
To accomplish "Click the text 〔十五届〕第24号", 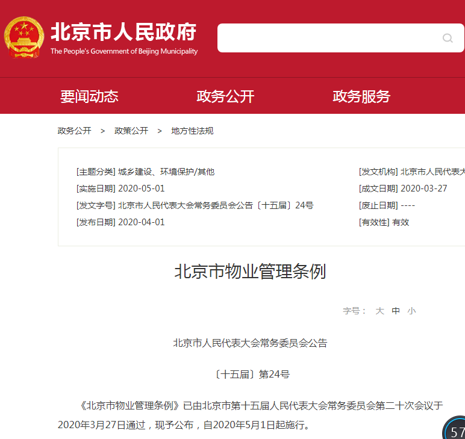I will (252, 375).
